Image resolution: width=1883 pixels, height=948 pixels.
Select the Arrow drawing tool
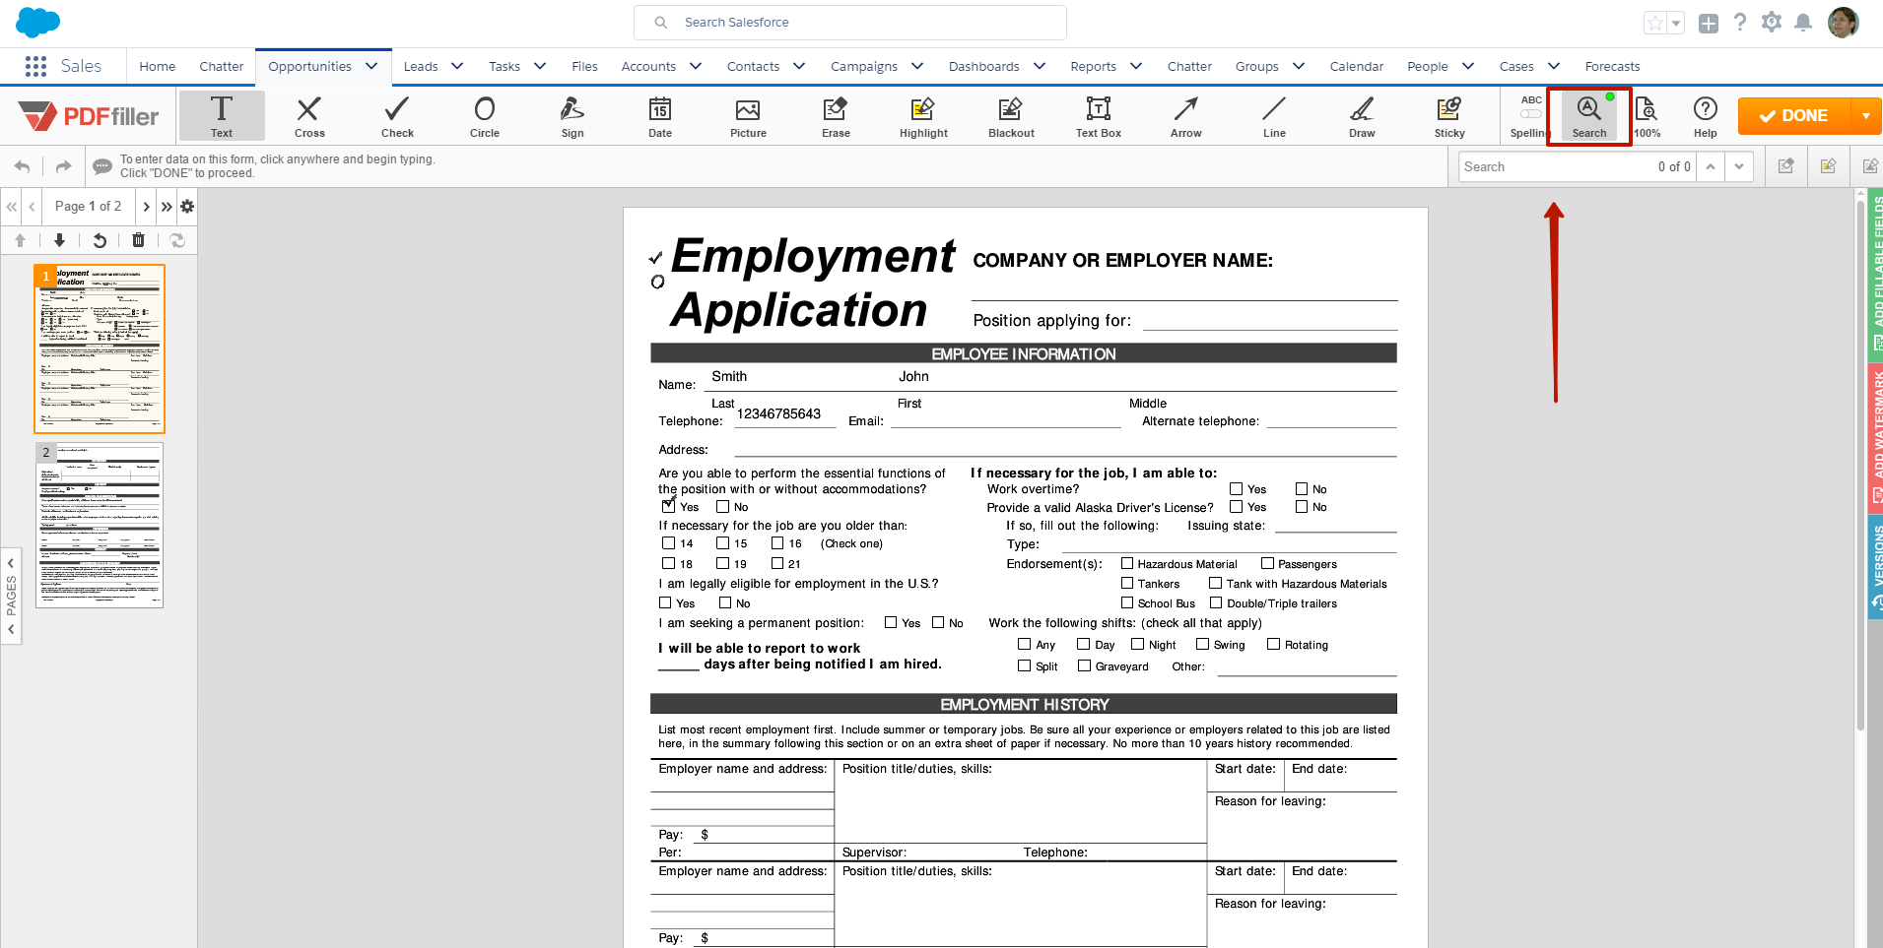pos(1186,115)
